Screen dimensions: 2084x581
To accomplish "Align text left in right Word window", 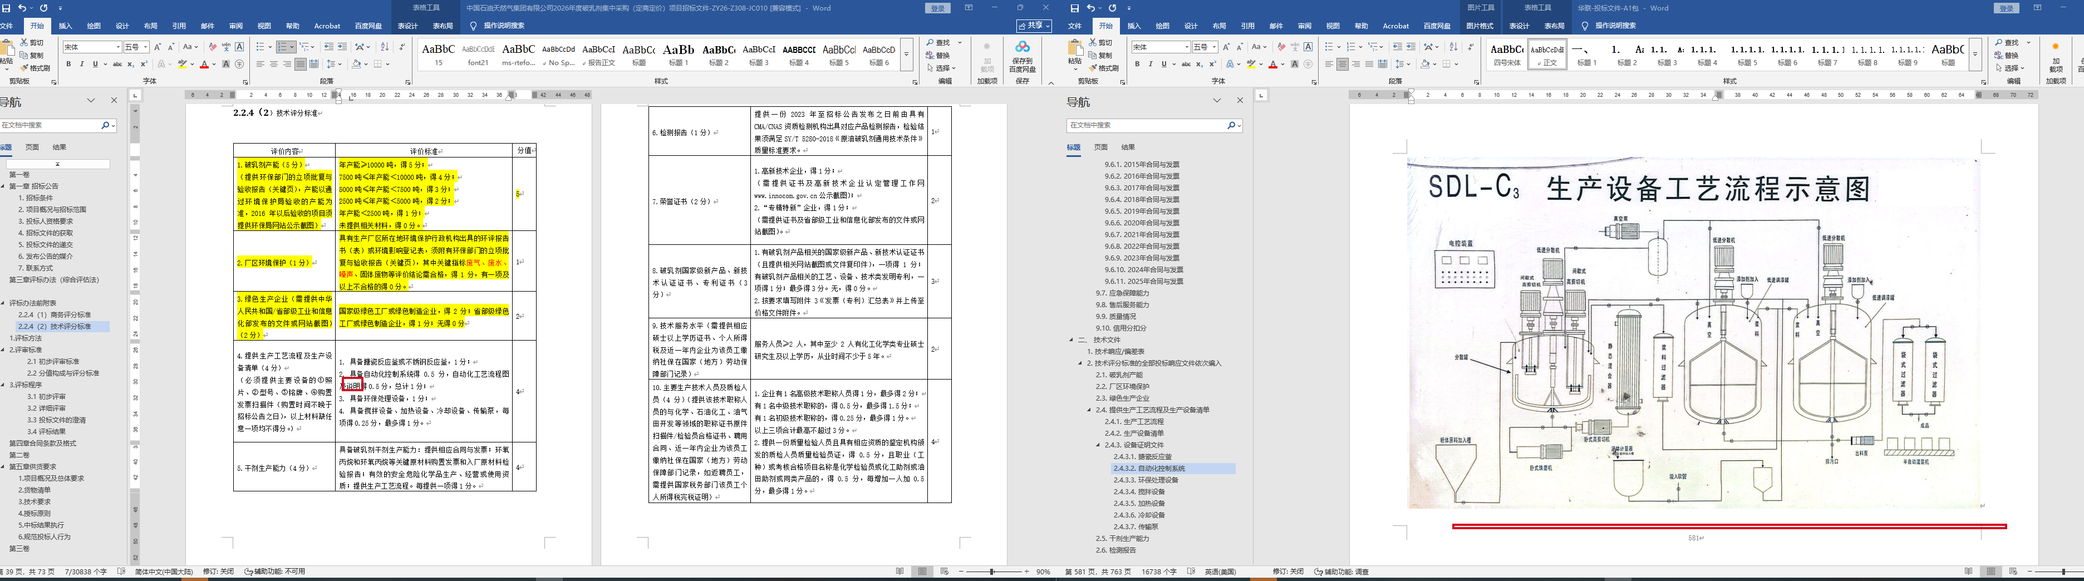I will [1329, 64].
